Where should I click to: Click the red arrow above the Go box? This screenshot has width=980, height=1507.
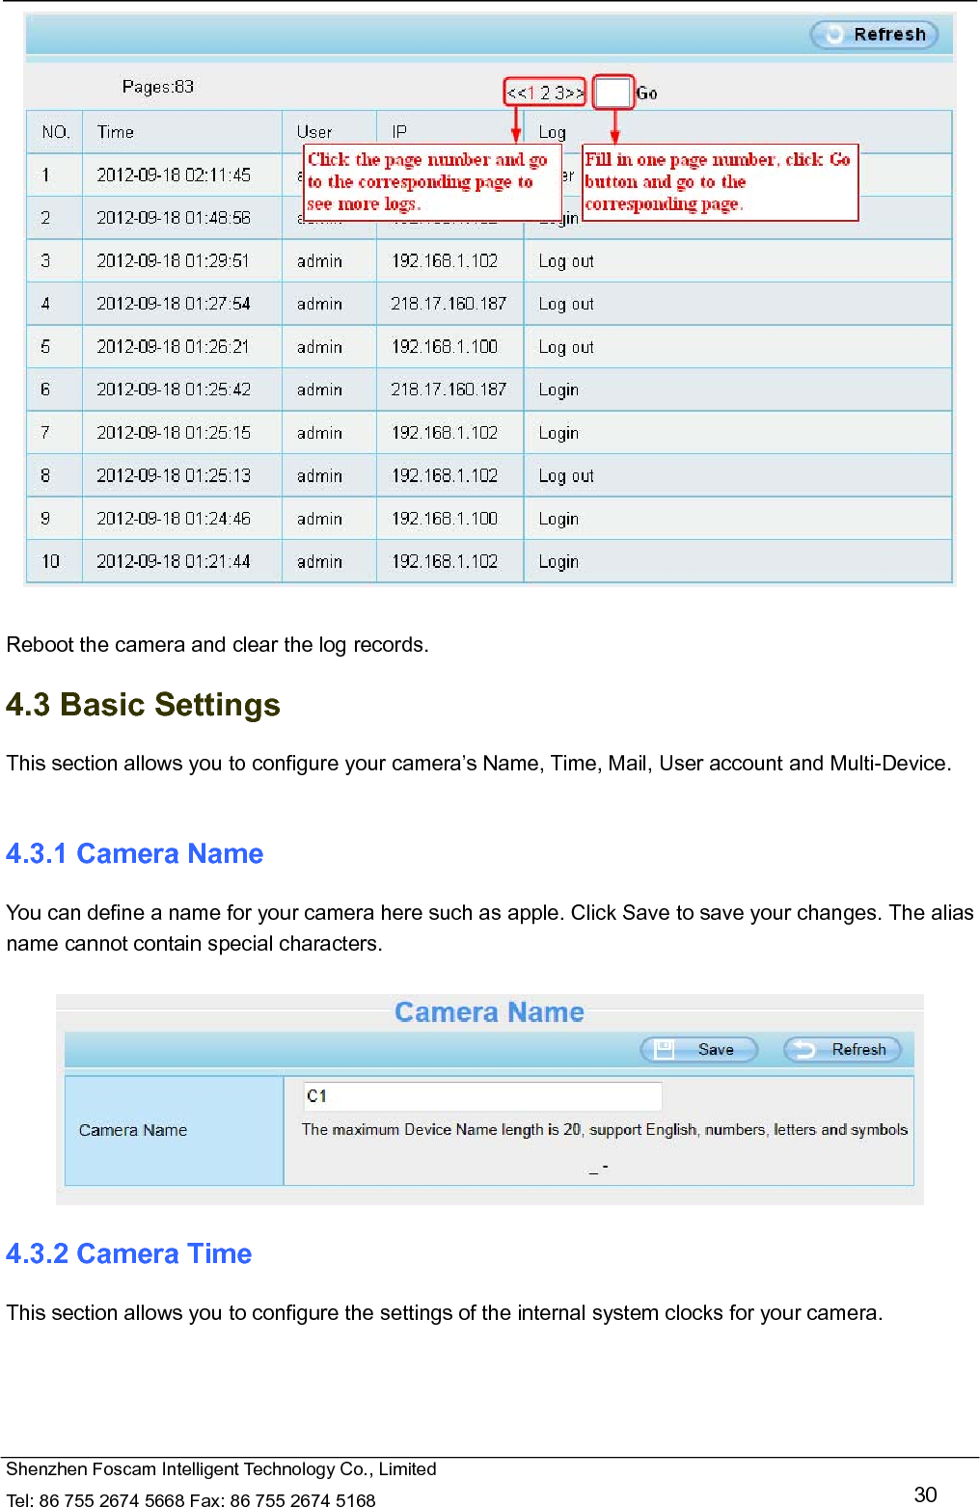[615, 125]
